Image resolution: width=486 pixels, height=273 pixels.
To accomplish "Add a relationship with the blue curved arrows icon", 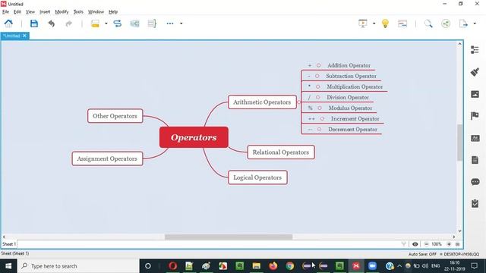I will [118, 24].
